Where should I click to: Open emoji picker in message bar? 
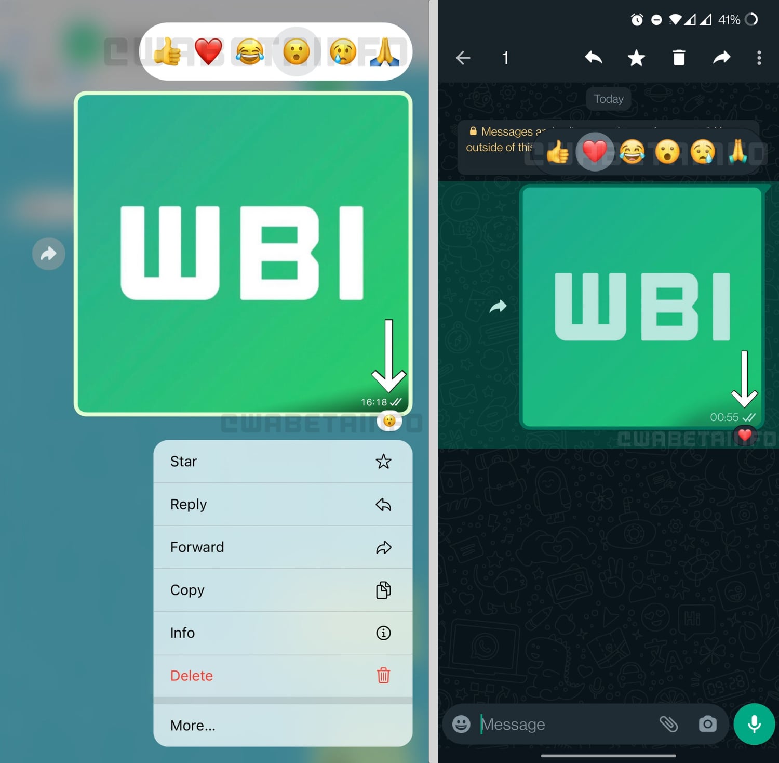pos(461,724)
